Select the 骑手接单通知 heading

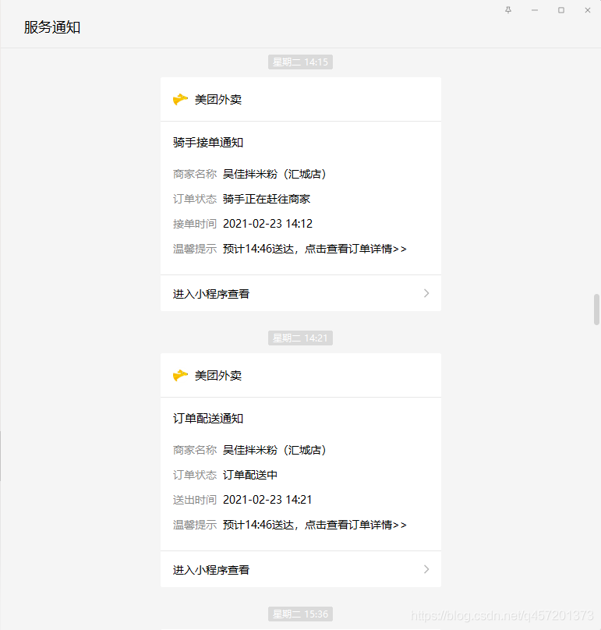pyautogui.click(x=208, y=143)
